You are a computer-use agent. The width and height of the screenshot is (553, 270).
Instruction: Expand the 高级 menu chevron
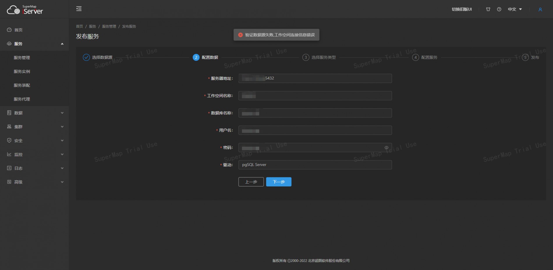pos(62,182)
